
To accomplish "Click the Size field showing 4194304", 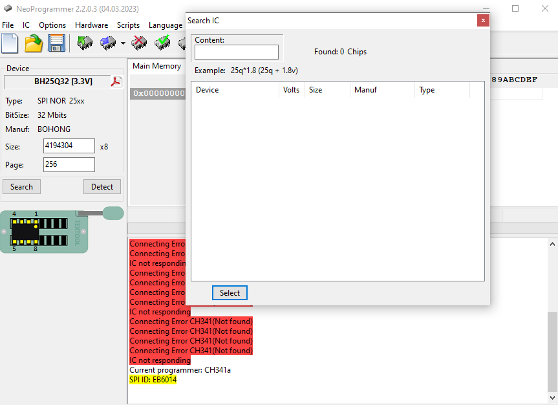I will pyautogui.click(x=69, y=146).
